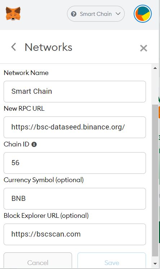Click the Save button
The image size is (160, 269).
pos(112,261)
